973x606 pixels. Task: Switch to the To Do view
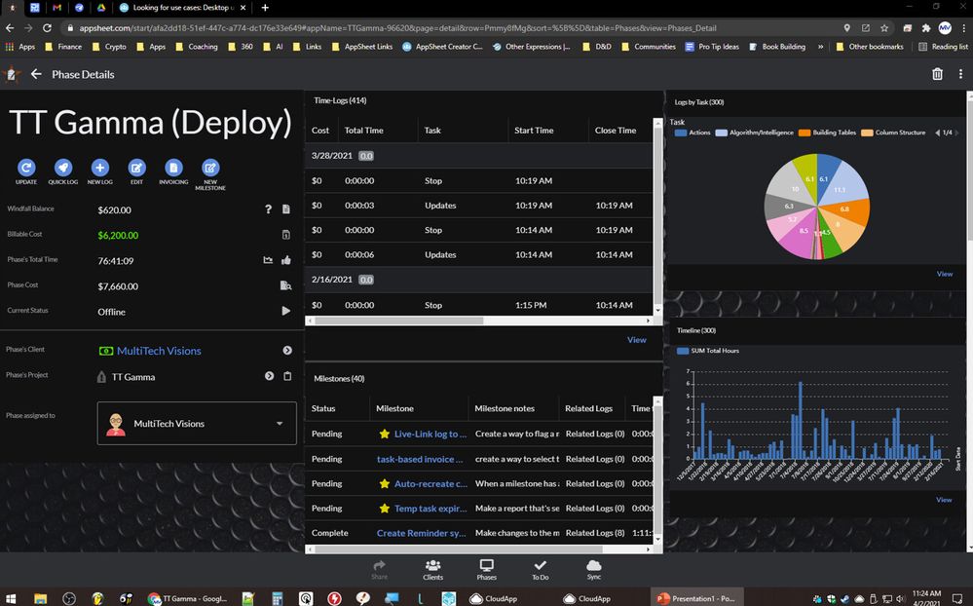[540, 569]
